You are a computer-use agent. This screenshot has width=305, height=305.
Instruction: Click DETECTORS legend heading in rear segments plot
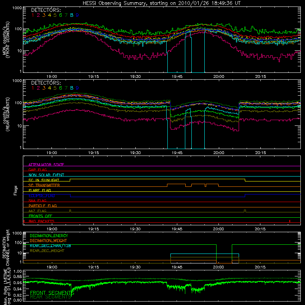pyautogui.click(x=46, y=83)
